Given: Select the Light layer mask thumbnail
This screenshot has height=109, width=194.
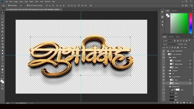Looking at the screenshot, I should point(177,90).
